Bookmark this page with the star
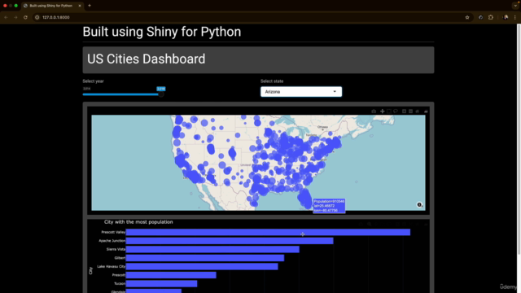Image resolution: width=521 pixels, height=293 pixels. pos(467,17)
